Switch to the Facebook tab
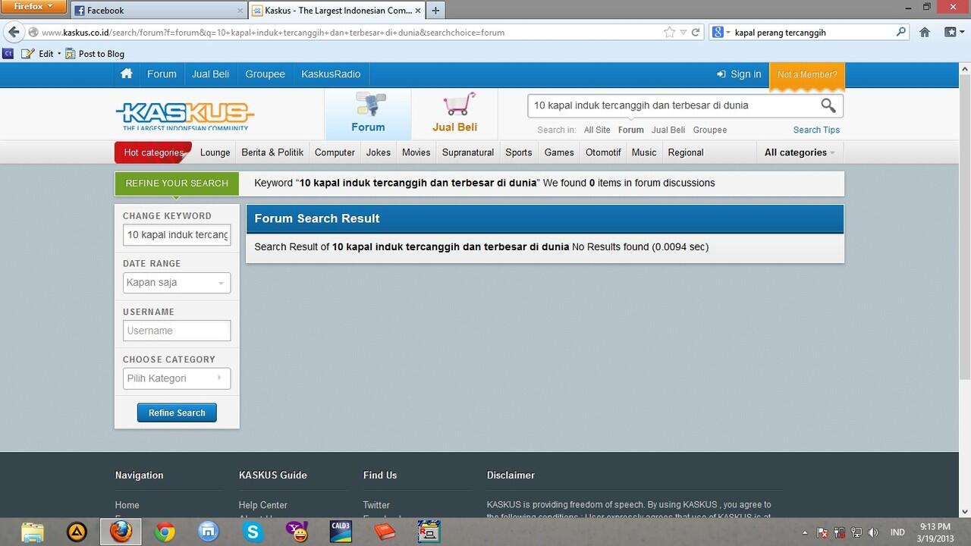This screenshot has height=546, width=971. click(x=159, y=11)
